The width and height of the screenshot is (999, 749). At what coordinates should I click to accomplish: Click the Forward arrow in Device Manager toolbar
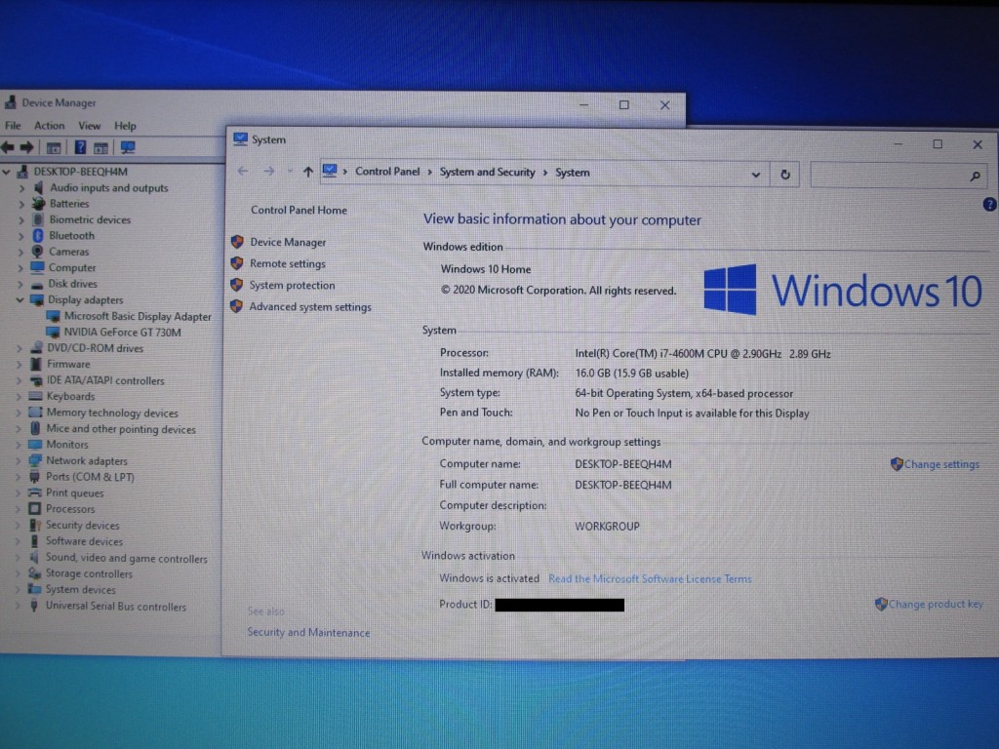click(26, 148)
